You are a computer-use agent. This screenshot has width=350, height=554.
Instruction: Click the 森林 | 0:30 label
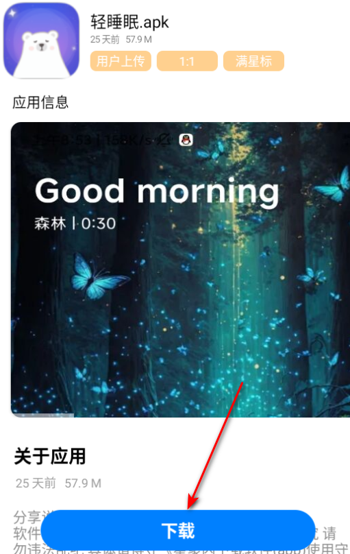pyautogui.click(x=75, y=224)
